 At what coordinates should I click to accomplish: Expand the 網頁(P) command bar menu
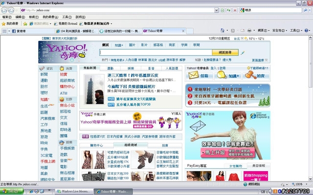[x=264, y=30]
